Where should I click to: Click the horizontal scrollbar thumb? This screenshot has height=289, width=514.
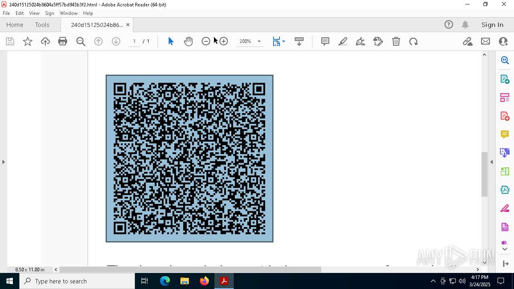(x=190, y=269)
